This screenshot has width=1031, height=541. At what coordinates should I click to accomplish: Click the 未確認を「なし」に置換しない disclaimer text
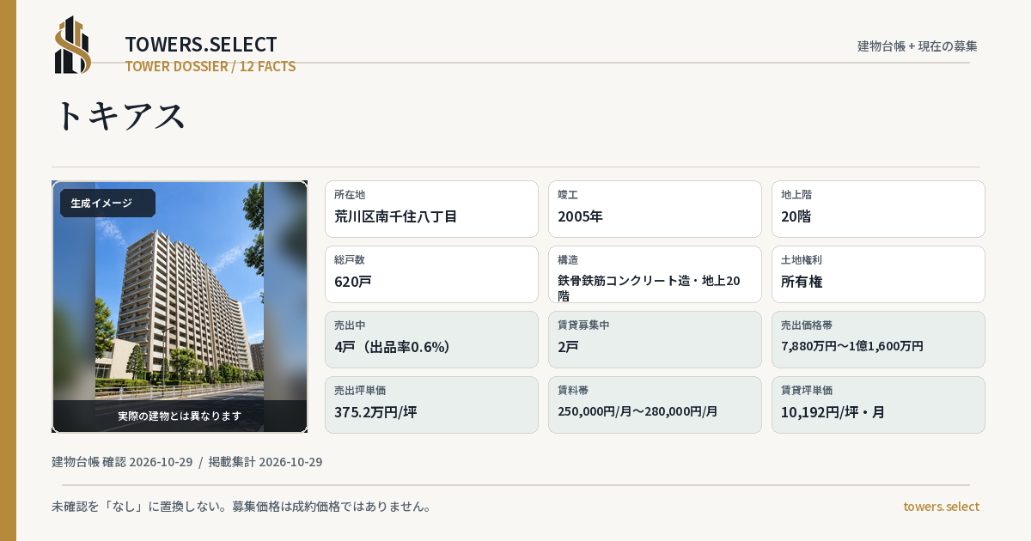(241, 506)
